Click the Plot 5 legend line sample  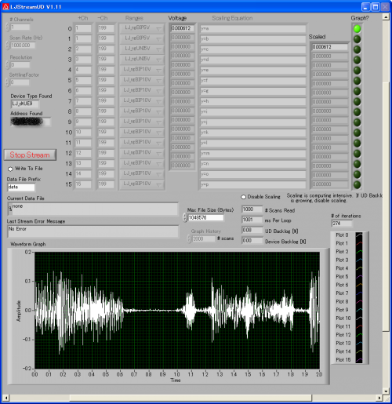(x=359, y=277)
